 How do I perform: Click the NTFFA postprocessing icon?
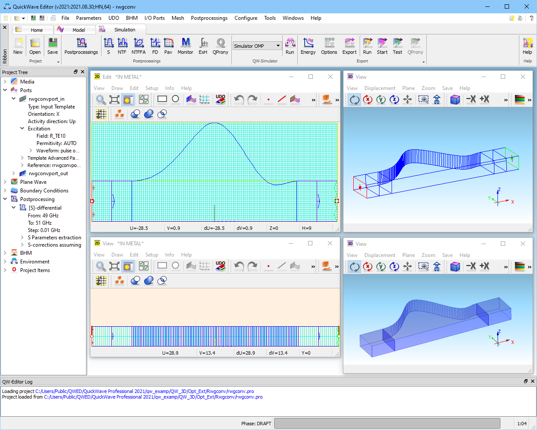139,46
